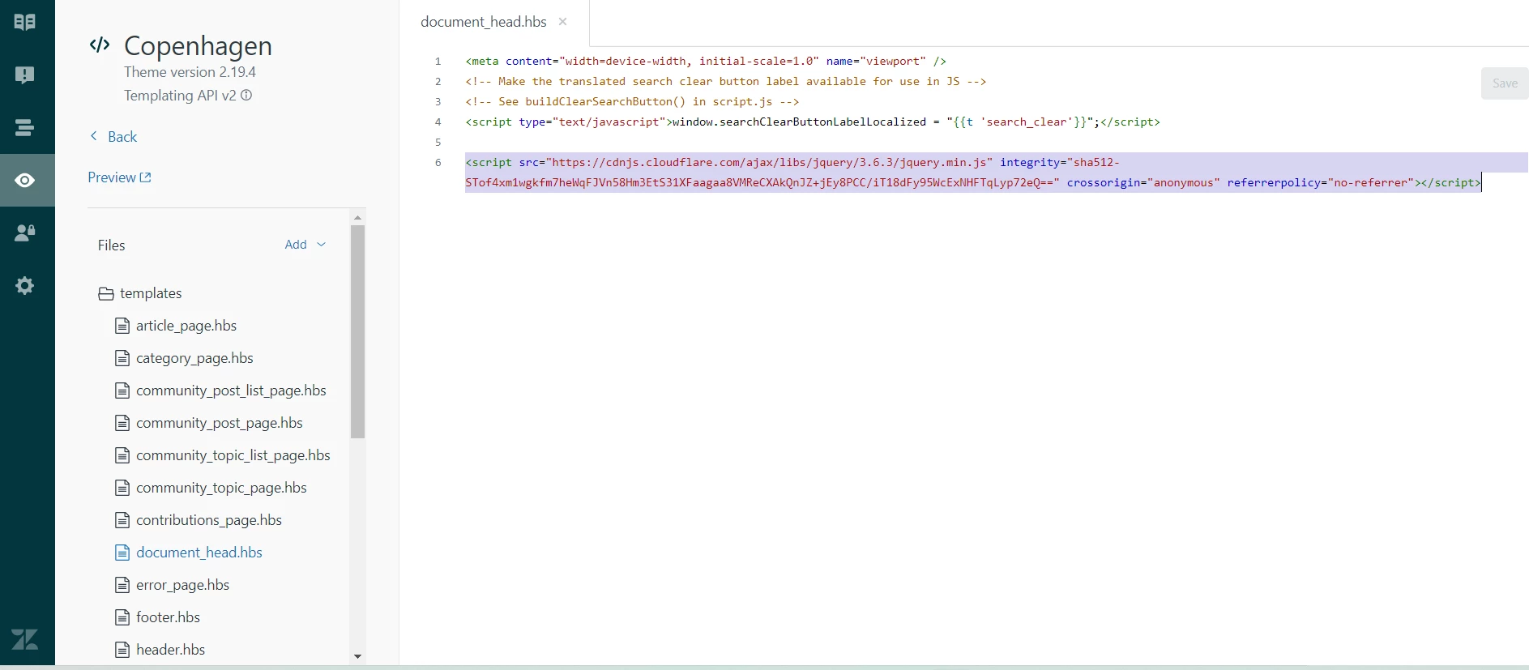Screen dimensions: 1529x670
Task: Open error_page.hbs template
Action: coord(183,585)
